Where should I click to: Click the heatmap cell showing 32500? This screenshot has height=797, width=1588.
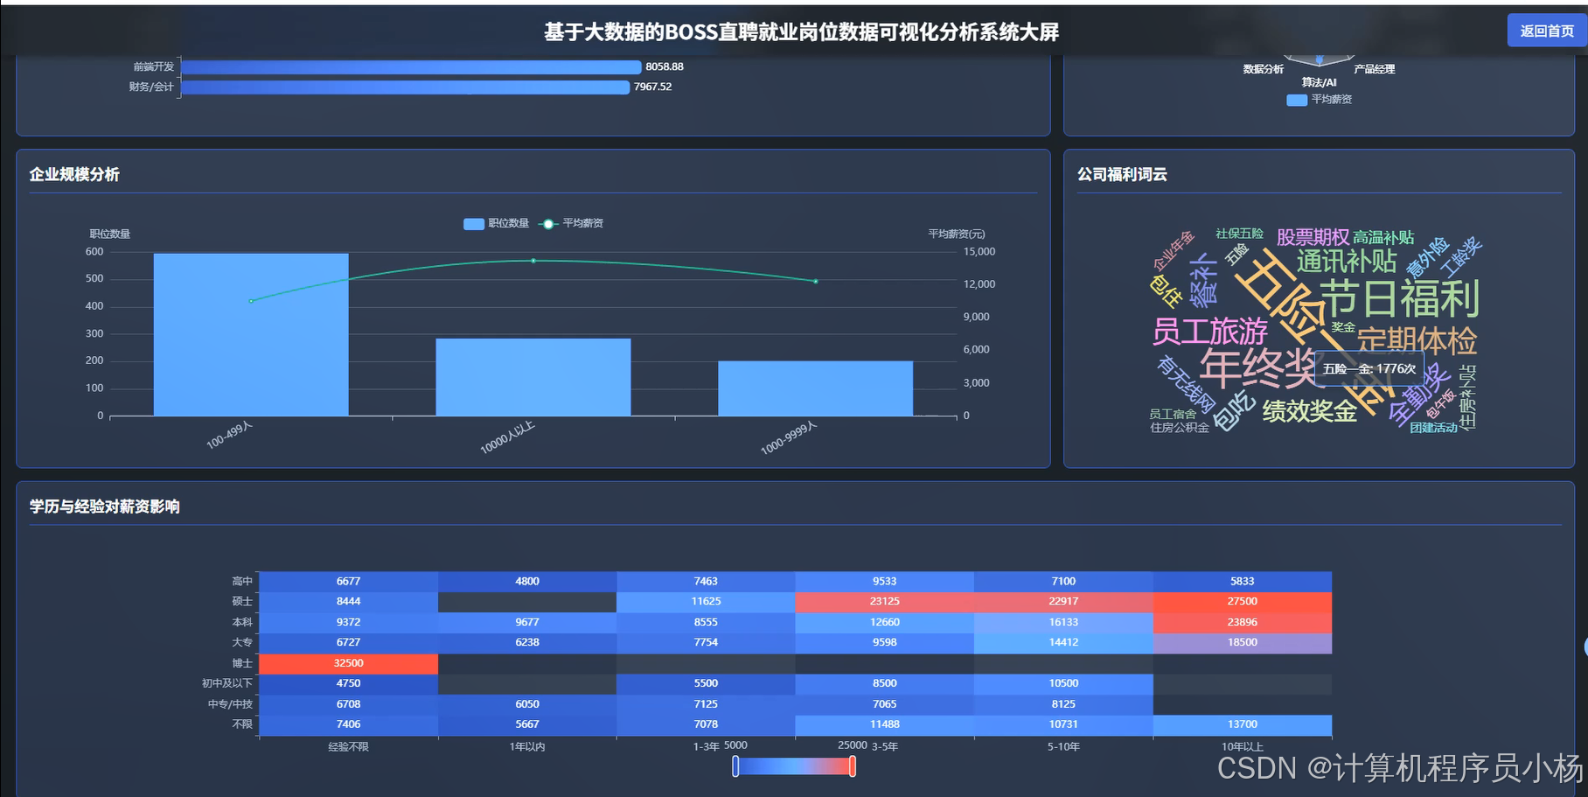point(348,664)
